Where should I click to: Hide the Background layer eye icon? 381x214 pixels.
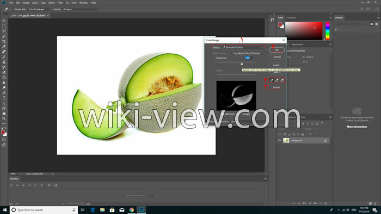pyautogui.click(x=279, y=141)
